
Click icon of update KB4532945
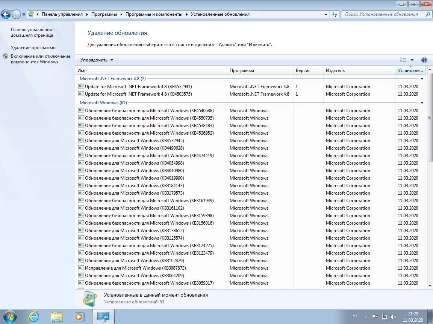coord(81,140)
